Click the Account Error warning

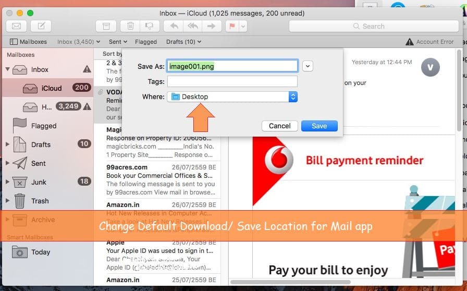[x=429, y=42]
